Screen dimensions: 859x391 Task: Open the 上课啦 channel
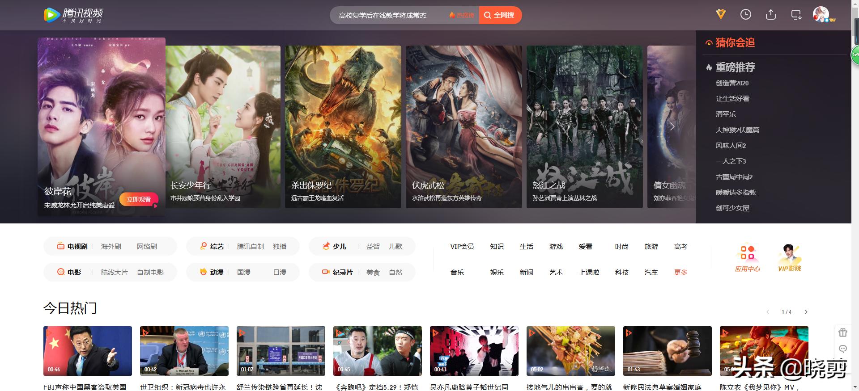coord(589,272)
